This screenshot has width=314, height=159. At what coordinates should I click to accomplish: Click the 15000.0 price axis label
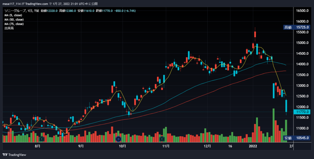(302, 43)
